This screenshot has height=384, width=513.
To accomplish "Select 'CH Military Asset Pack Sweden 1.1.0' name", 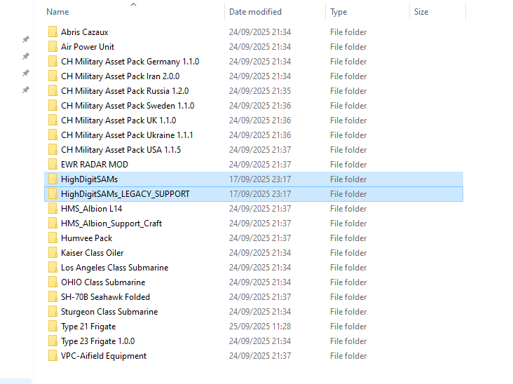I will 128,106.
